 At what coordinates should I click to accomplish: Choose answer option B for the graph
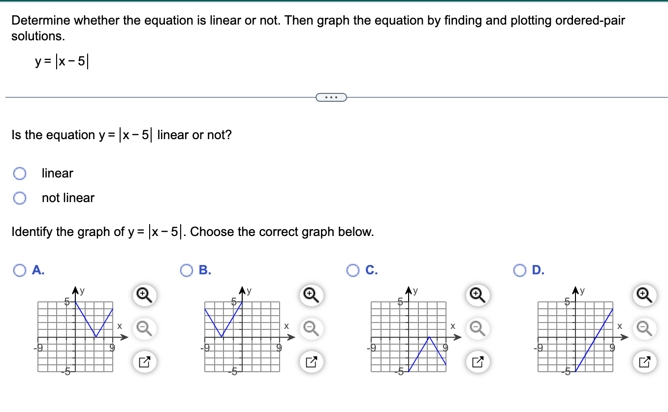(x=186, y=270)
